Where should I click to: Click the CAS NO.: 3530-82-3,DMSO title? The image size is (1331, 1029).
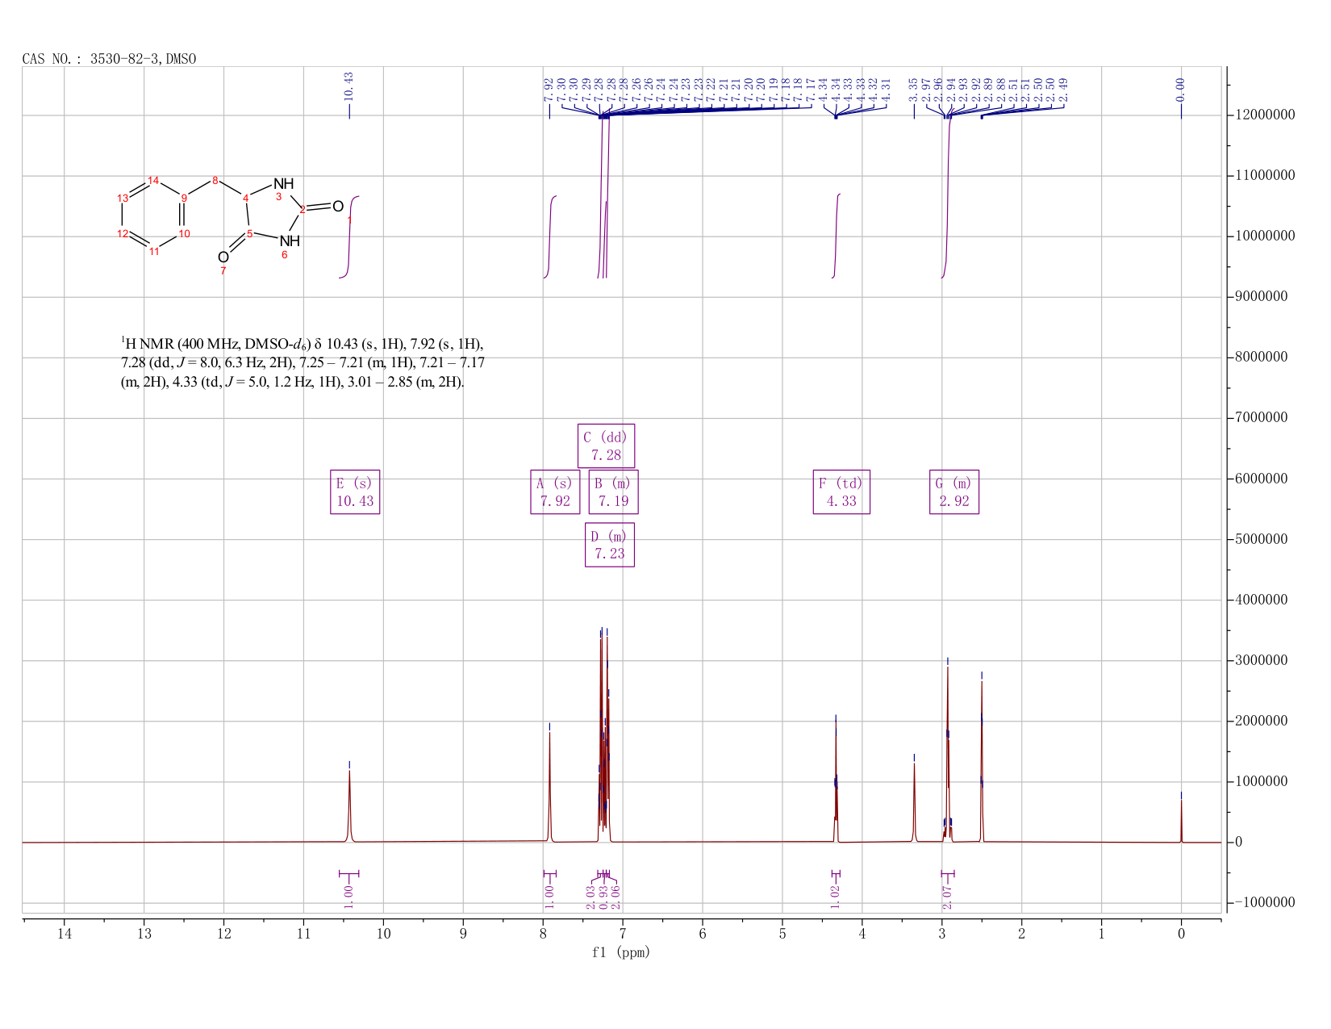109,59
